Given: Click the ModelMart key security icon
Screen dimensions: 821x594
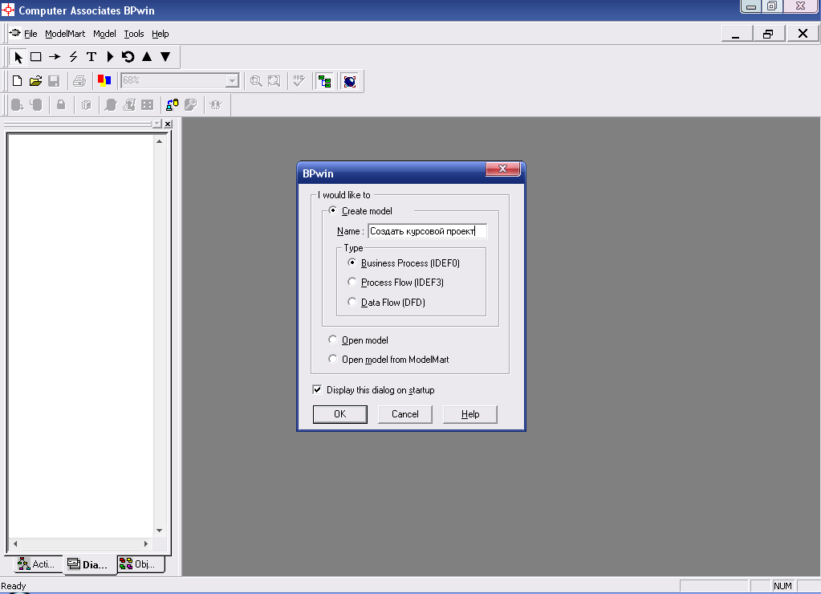Looking at the screenshot, I should click(190, 105).
